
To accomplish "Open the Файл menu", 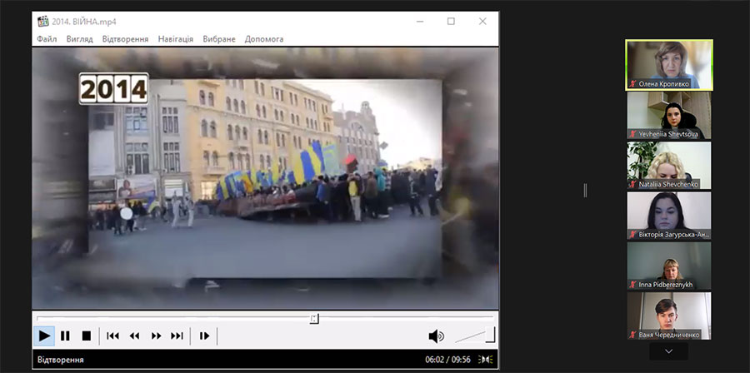I will [47, 39].
